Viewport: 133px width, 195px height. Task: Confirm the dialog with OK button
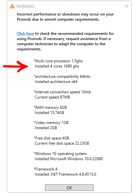[x=69, y=188]
